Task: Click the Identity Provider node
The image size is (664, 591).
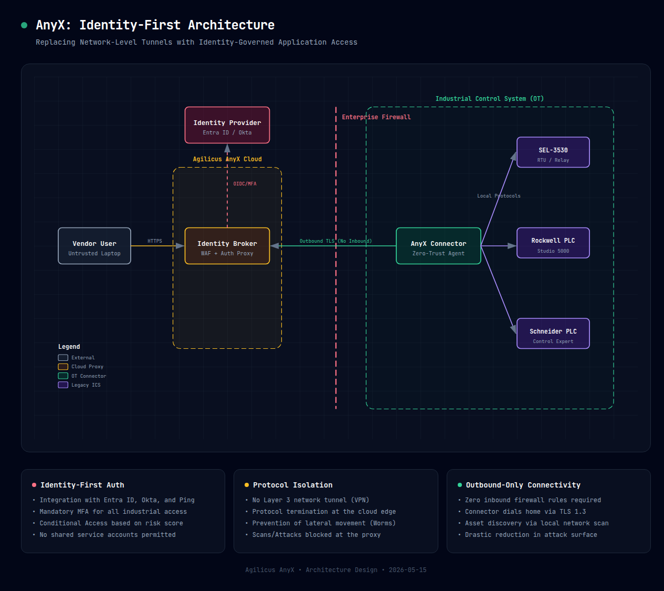Action: click(x=227, y=125)
